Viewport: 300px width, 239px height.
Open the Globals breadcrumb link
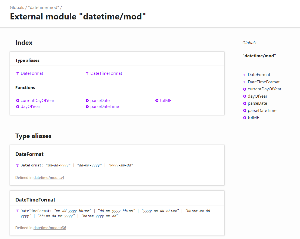[17, 7]
